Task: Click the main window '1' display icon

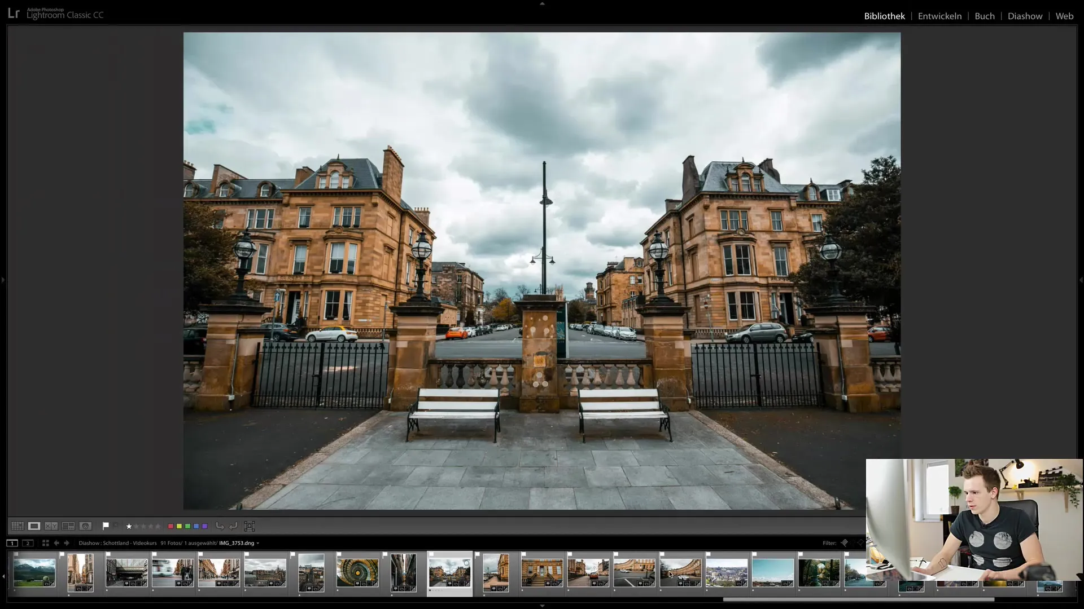Action: [12, 543]
